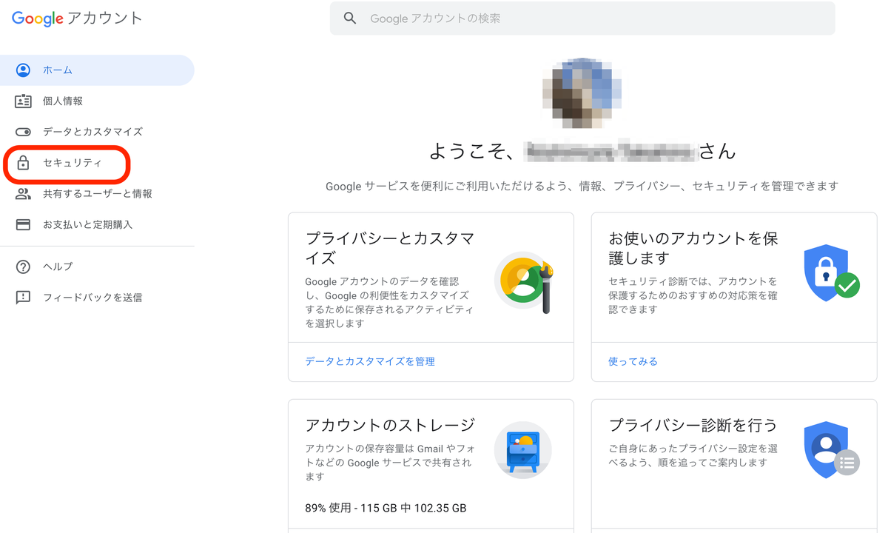
Task: Click the blue security shield with checkmark
Action: pos(831,272)
